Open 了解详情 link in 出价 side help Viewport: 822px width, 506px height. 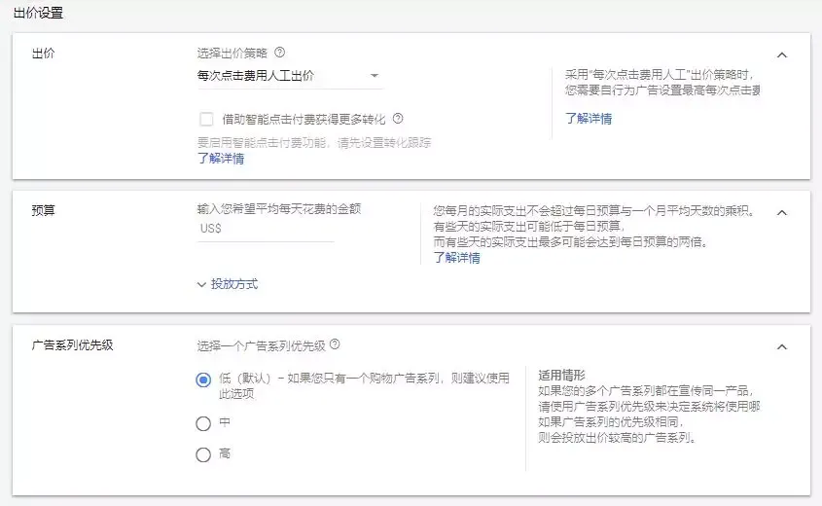589,119
